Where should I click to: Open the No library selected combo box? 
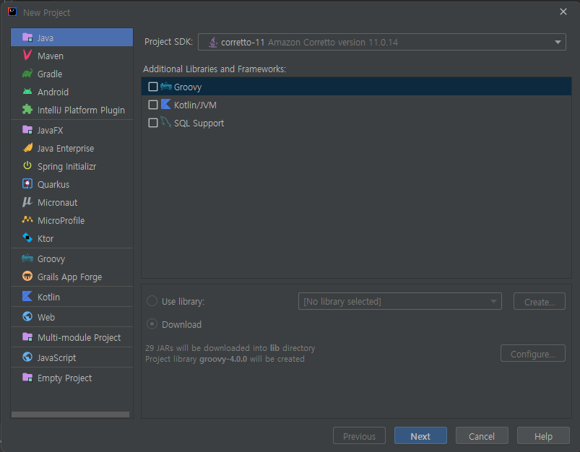(x=400, y=301)
